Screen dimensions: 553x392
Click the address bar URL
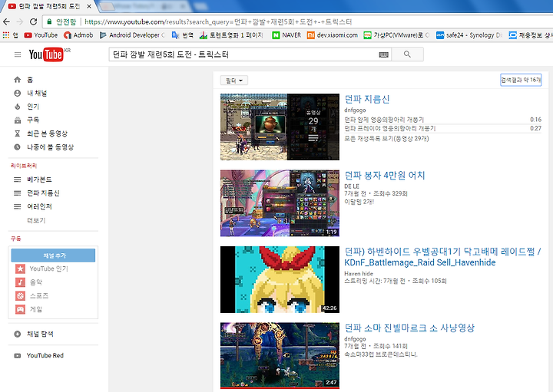(x=218, y=21)
